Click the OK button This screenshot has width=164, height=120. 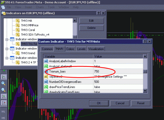(x=99, y=103)
